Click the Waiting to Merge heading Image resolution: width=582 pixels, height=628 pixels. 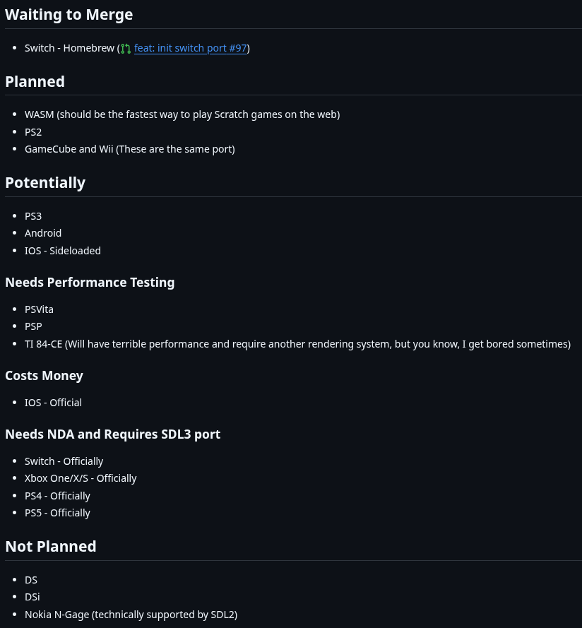pyautogui.click(x=69, y=14)
